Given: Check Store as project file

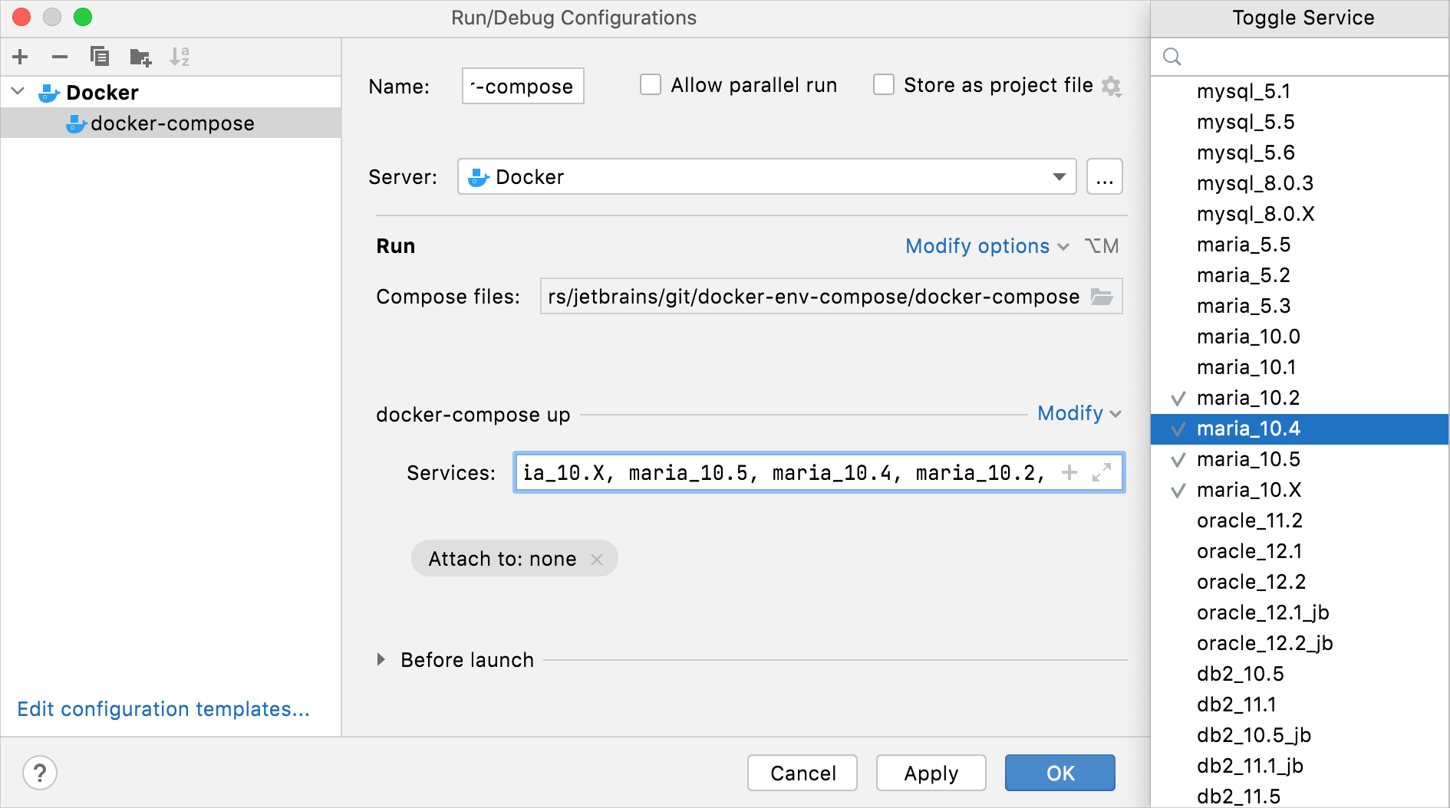Looking at the screenshot, I should (884, 85).
